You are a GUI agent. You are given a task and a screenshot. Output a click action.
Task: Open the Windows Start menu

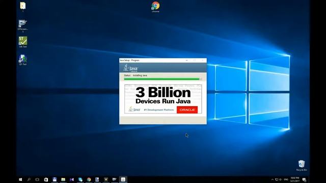pyautogui.click(x=20, y=179)
